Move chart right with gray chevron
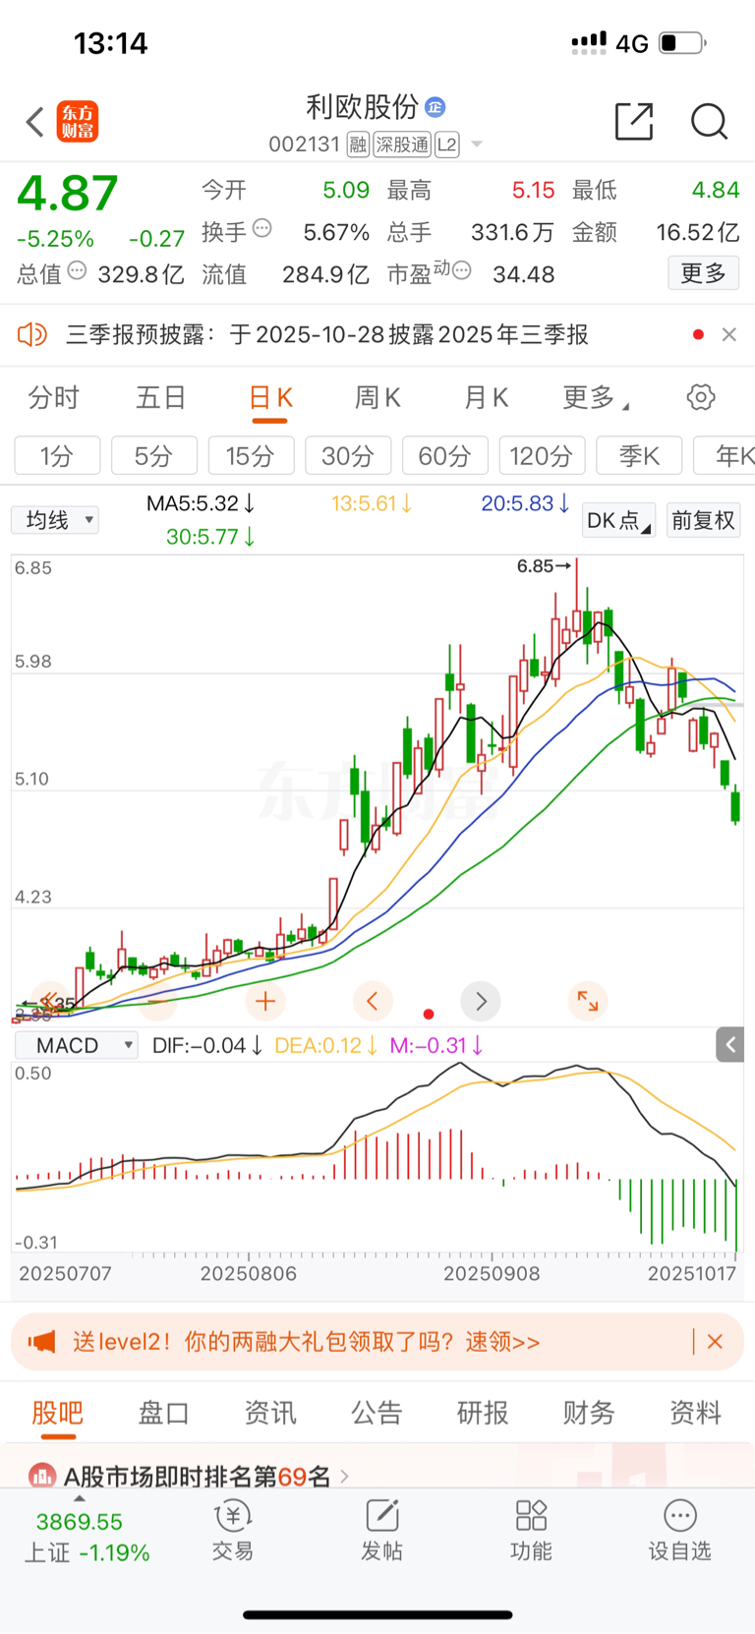Screen dimensions: 755x1634 [x=481, y=1002]
